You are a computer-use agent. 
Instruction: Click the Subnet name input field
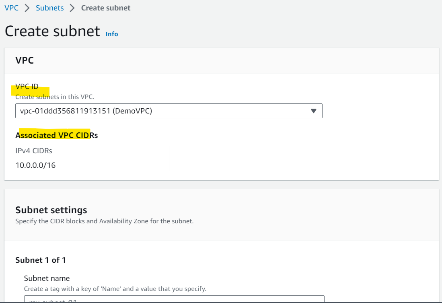174,299
